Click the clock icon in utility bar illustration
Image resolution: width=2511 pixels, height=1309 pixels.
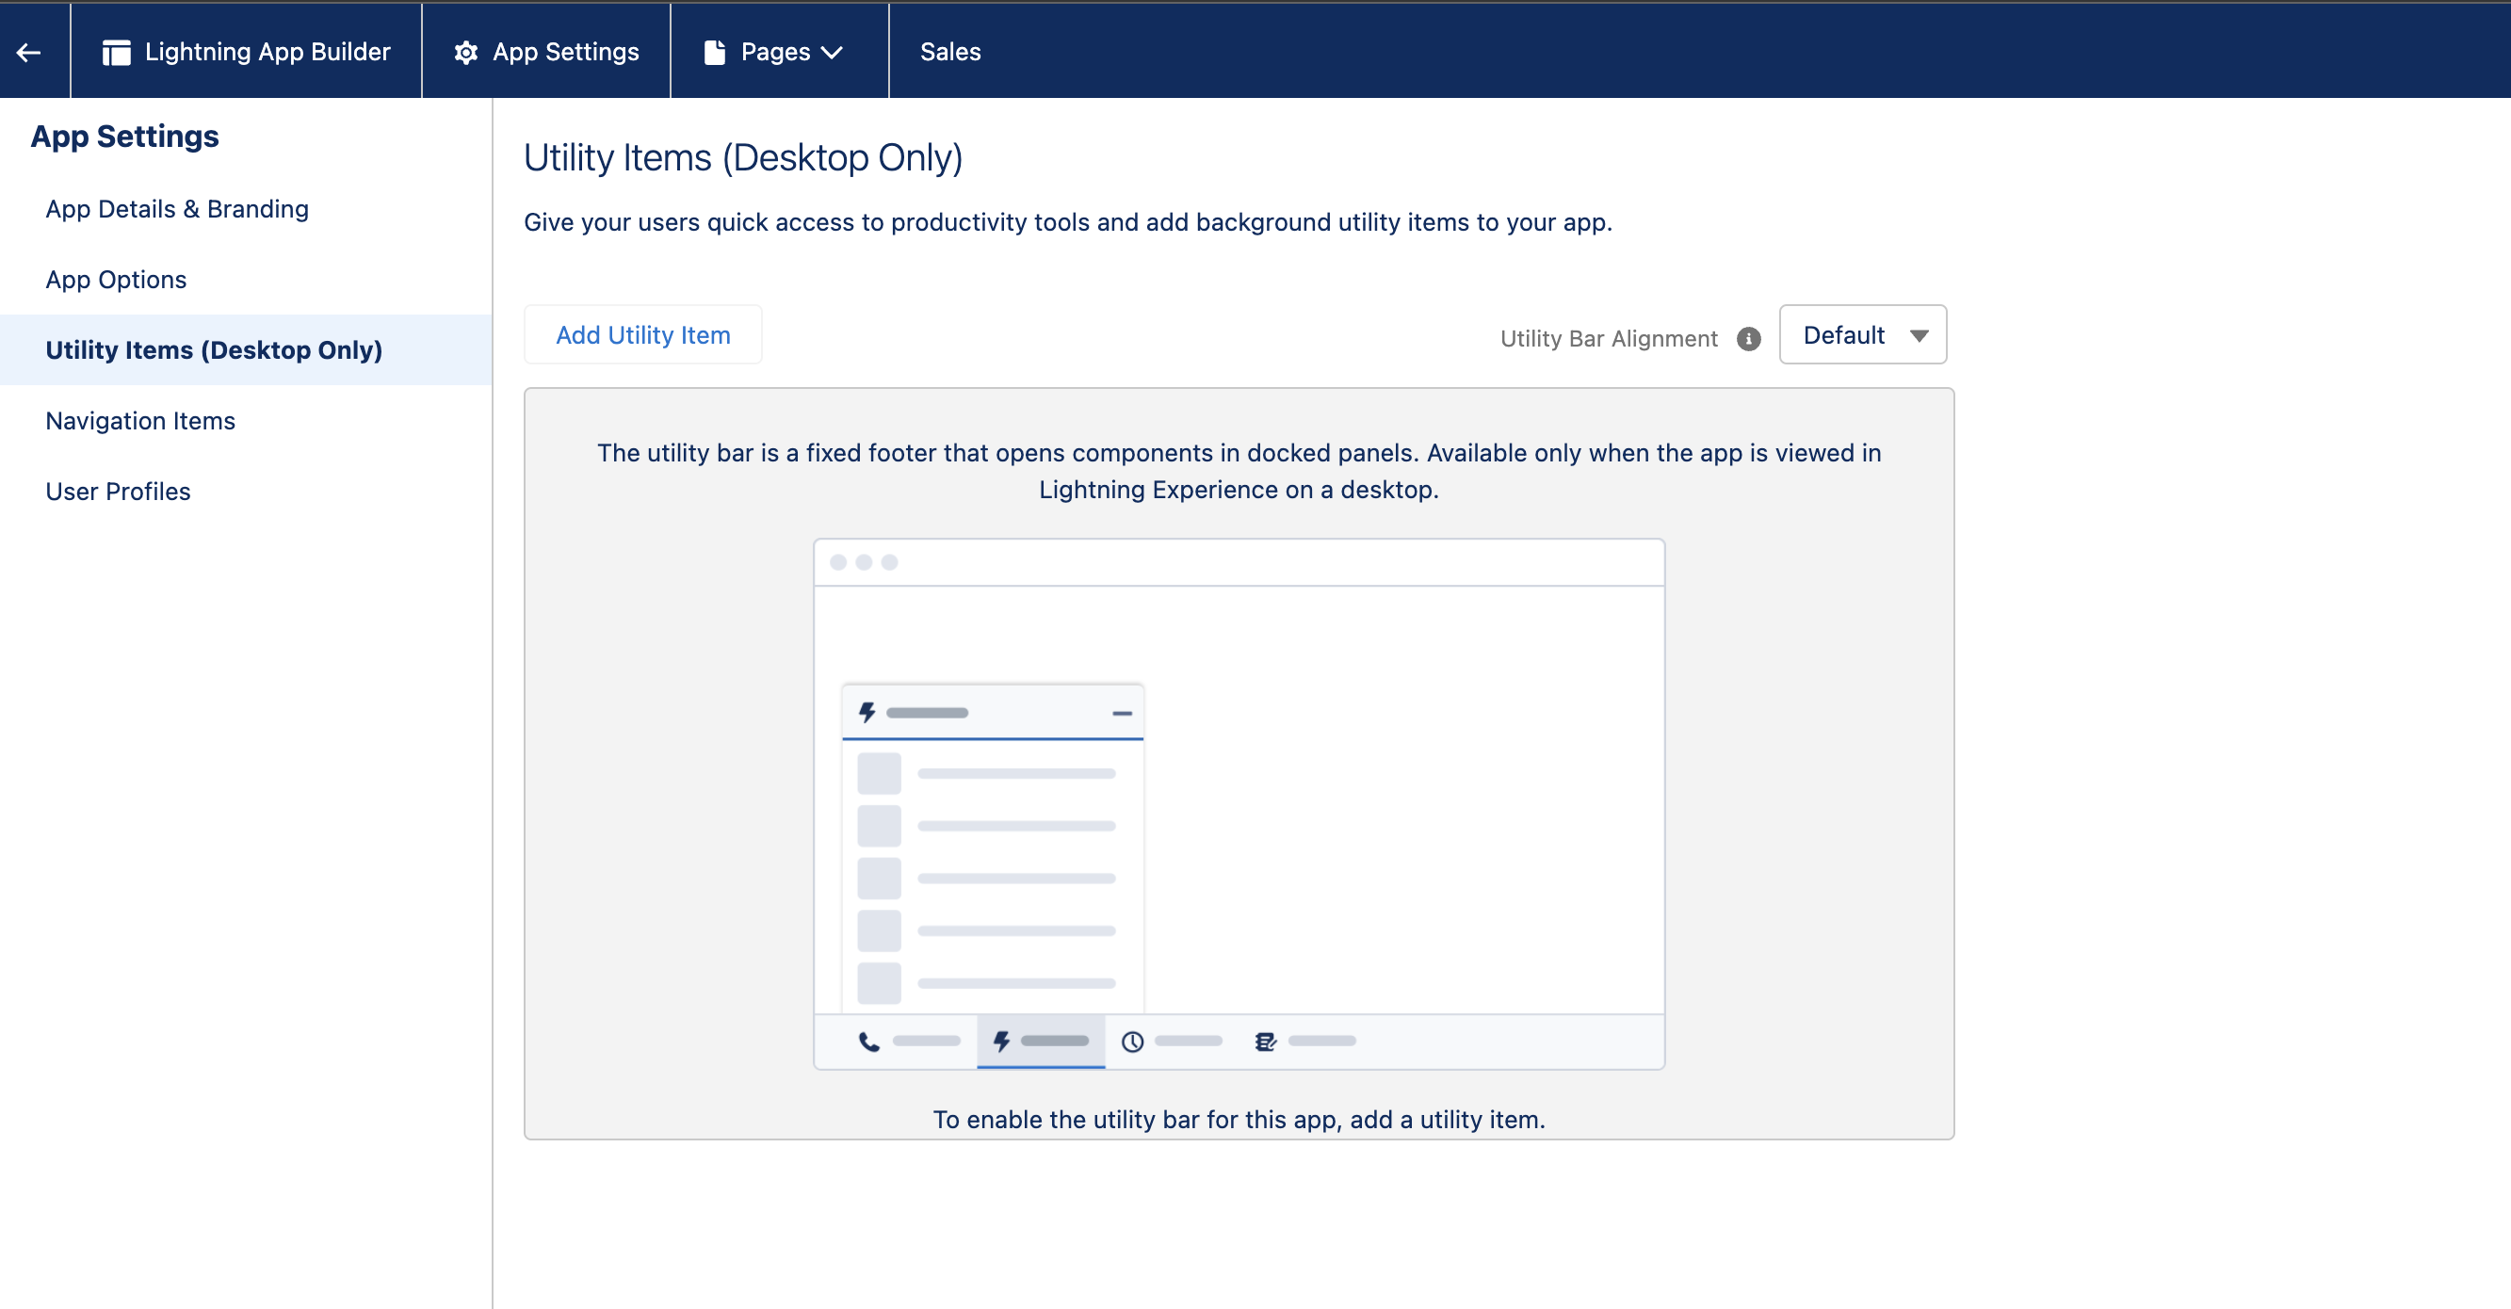(x=1132, y=1041)
